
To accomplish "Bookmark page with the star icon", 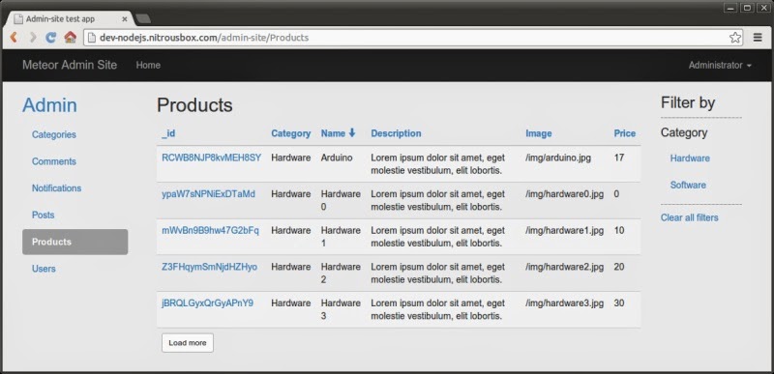I will tap(735, 38).
